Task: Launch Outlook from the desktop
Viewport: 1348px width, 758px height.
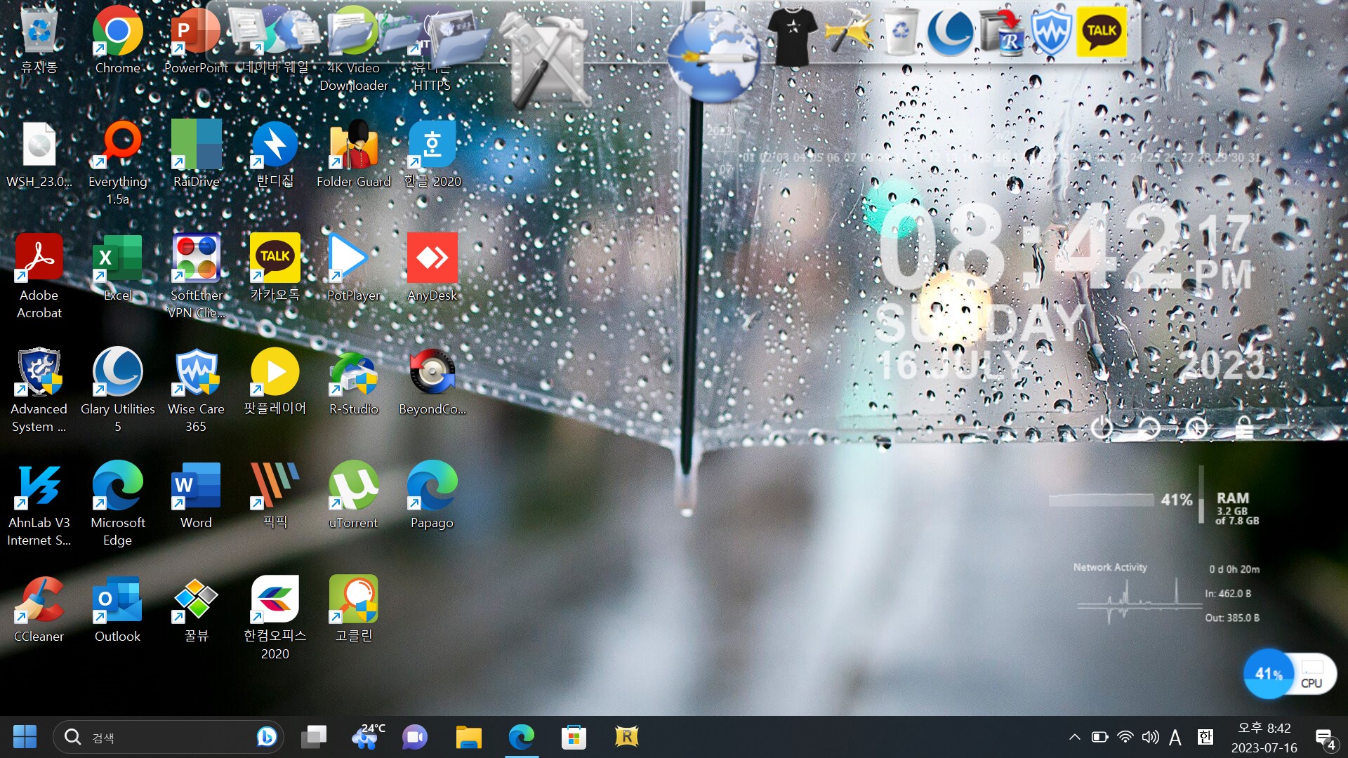Action: (x=117, y=609)
